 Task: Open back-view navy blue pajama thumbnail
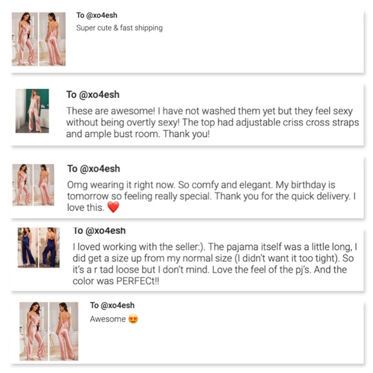coord(50,248)
